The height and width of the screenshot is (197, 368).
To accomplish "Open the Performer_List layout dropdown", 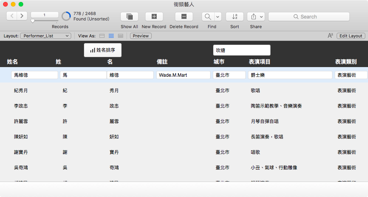I will point(46,36).
